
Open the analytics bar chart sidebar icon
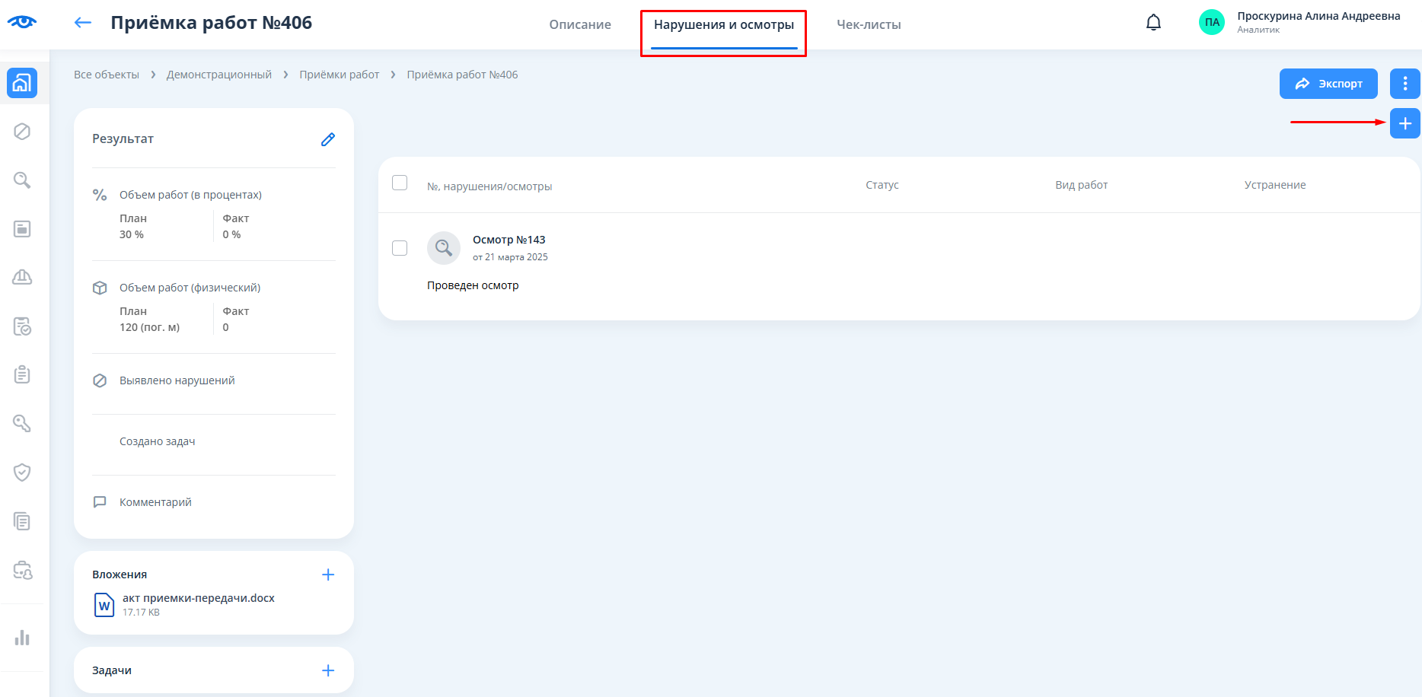pyautogui.click(x=22, y=638)
